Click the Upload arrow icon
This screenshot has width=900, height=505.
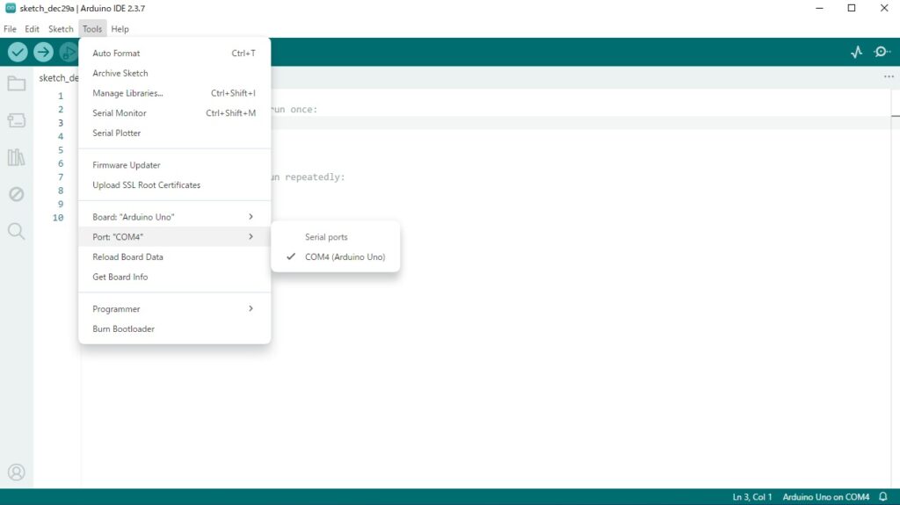pyautogui.click(x=43, y=53)
